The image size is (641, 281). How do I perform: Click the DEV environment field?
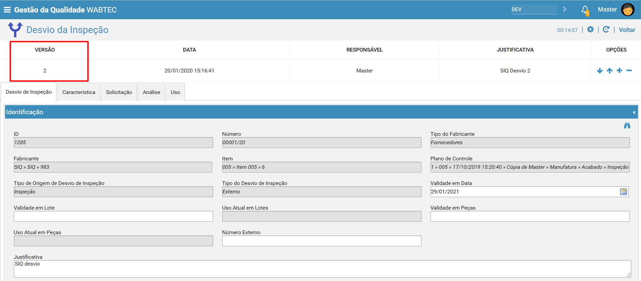[534, 9]
